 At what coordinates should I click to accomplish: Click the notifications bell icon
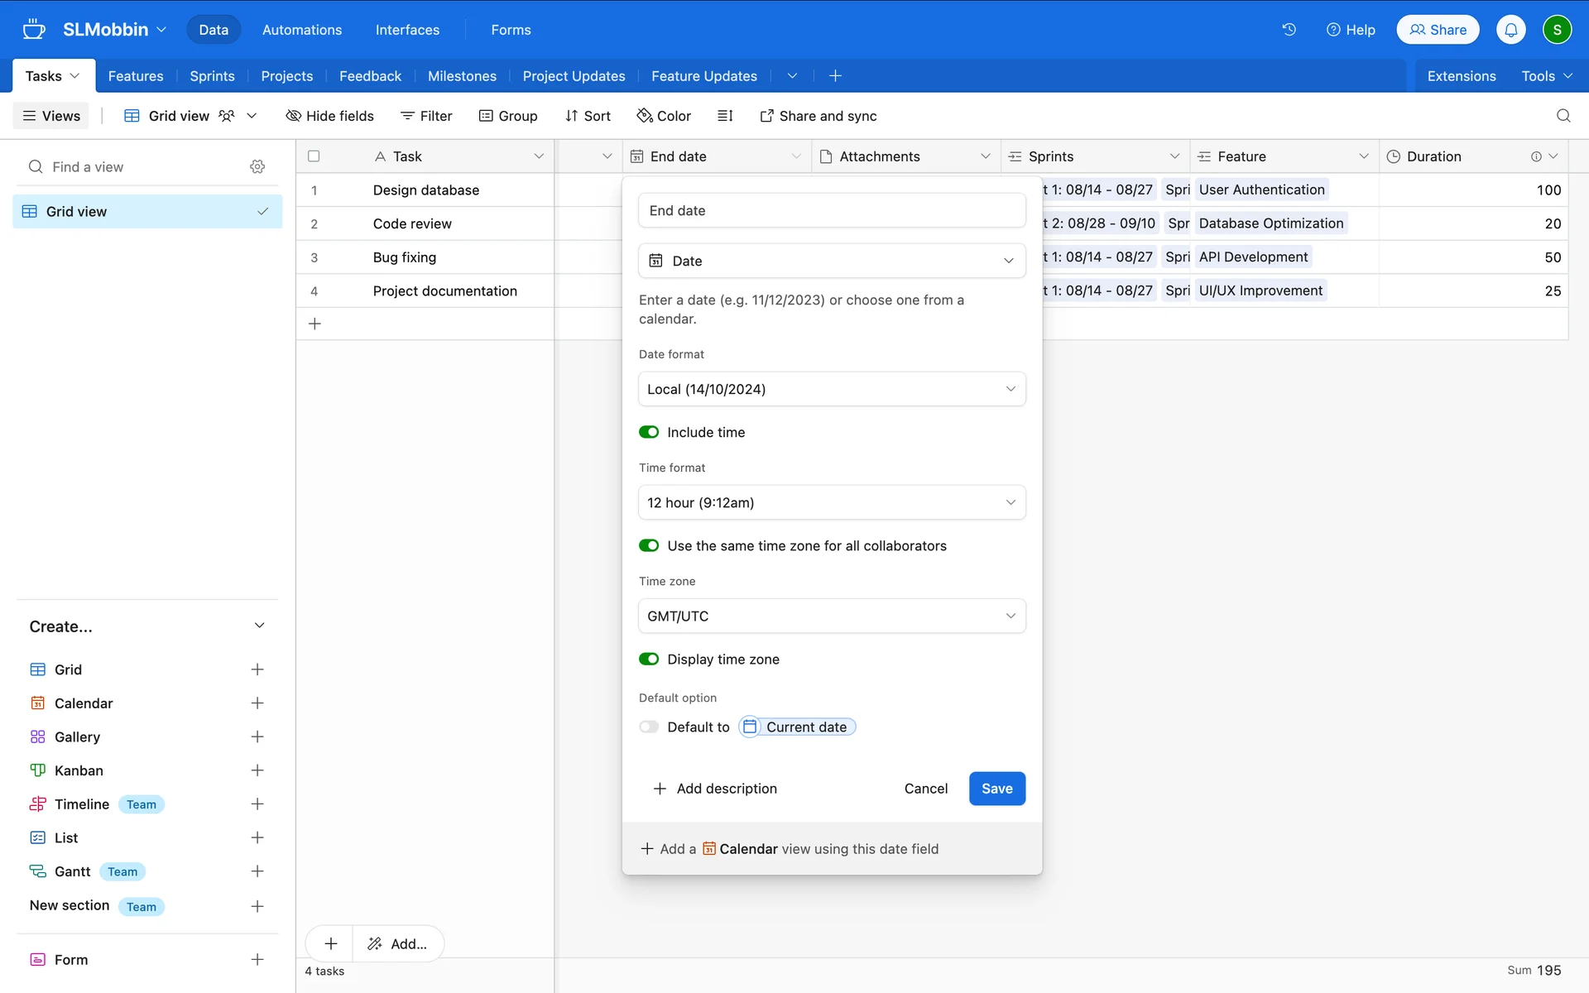(x=1510, y=30)
